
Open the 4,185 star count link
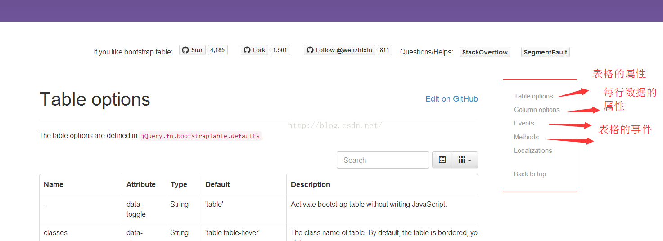coord(217,50)
